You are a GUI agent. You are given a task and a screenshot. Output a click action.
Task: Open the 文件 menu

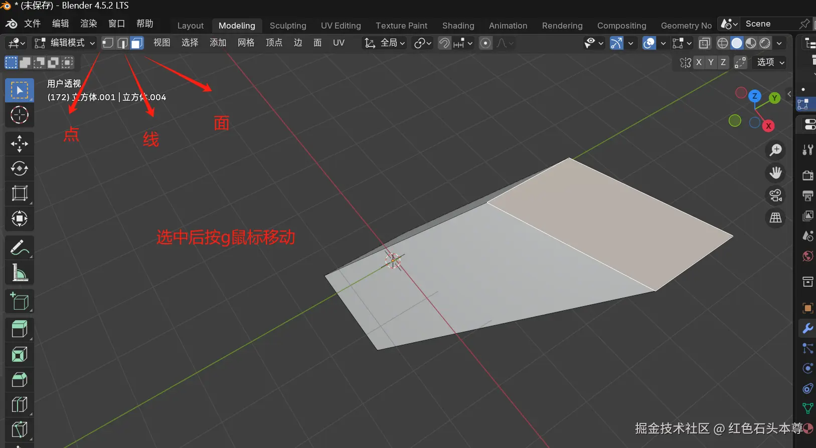tap(33, 24)
